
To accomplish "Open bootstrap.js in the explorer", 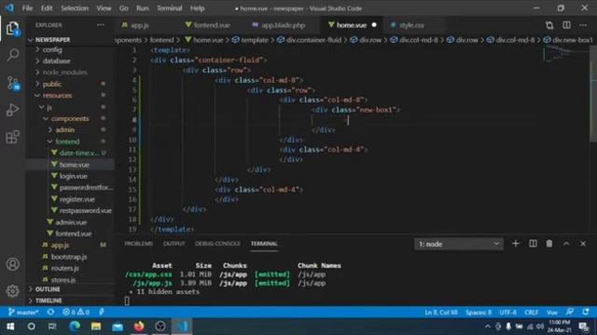I will (x=69, y=257).
